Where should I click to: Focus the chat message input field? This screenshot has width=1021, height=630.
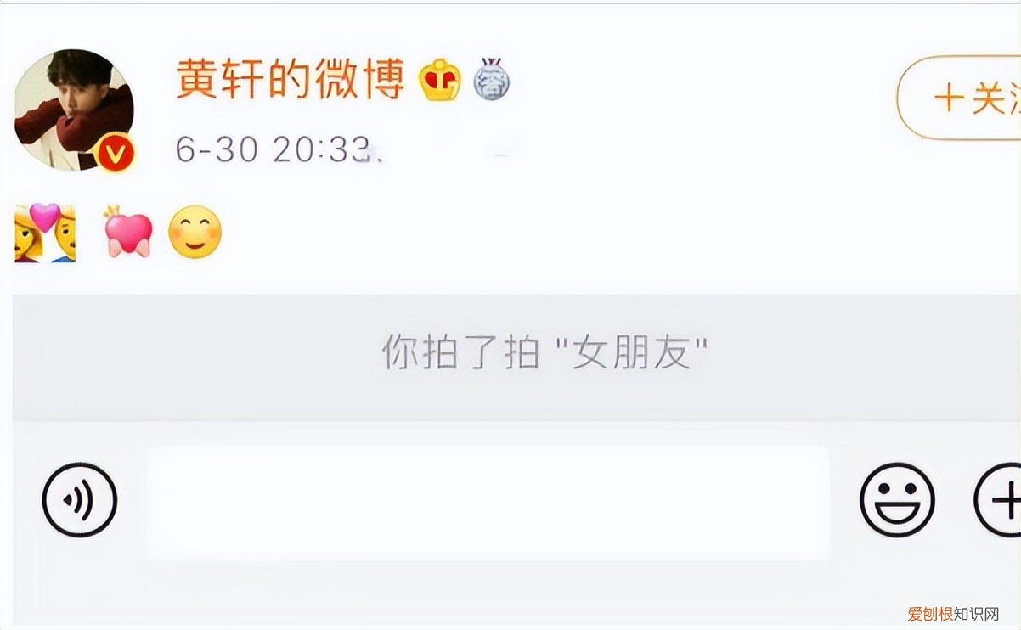(488, 503)
